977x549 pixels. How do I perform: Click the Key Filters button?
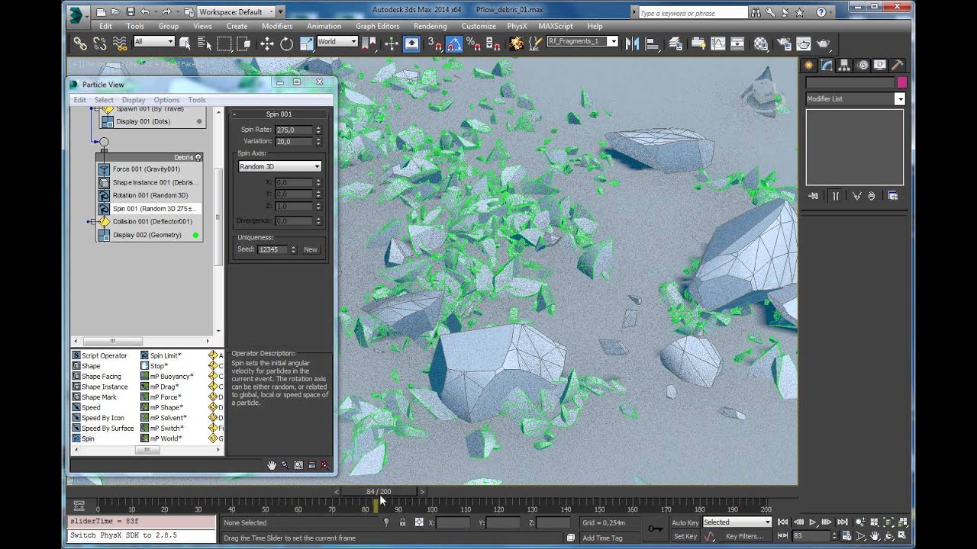745,536
